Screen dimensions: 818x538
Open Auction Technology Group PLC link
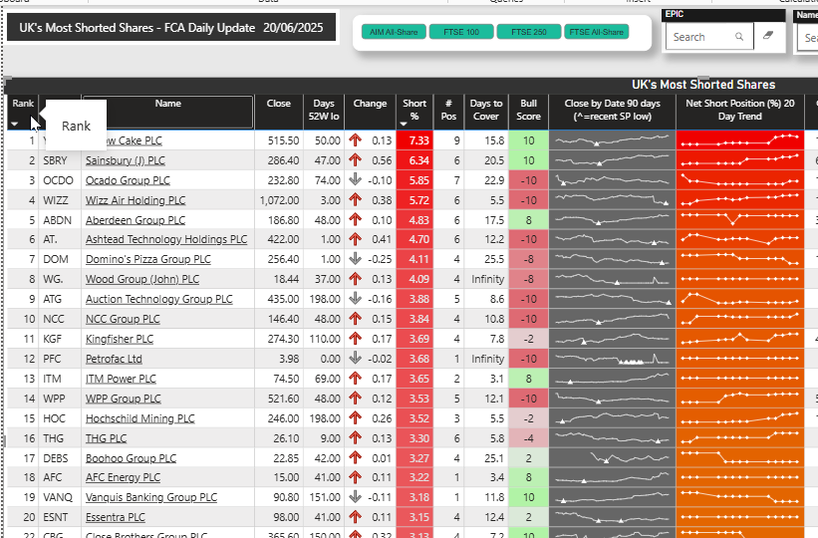coord(159,299)
